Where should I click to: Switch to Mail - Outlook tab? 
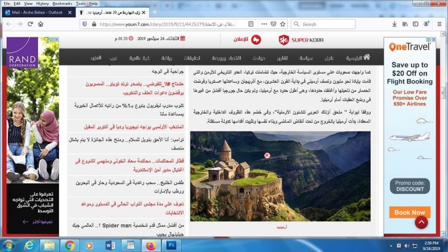coord(38,12)
